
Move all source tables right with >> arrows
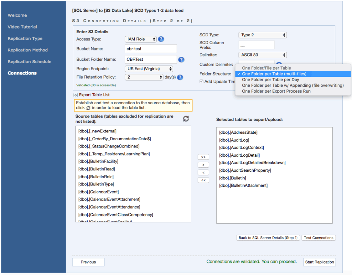[x=203, y=157]
